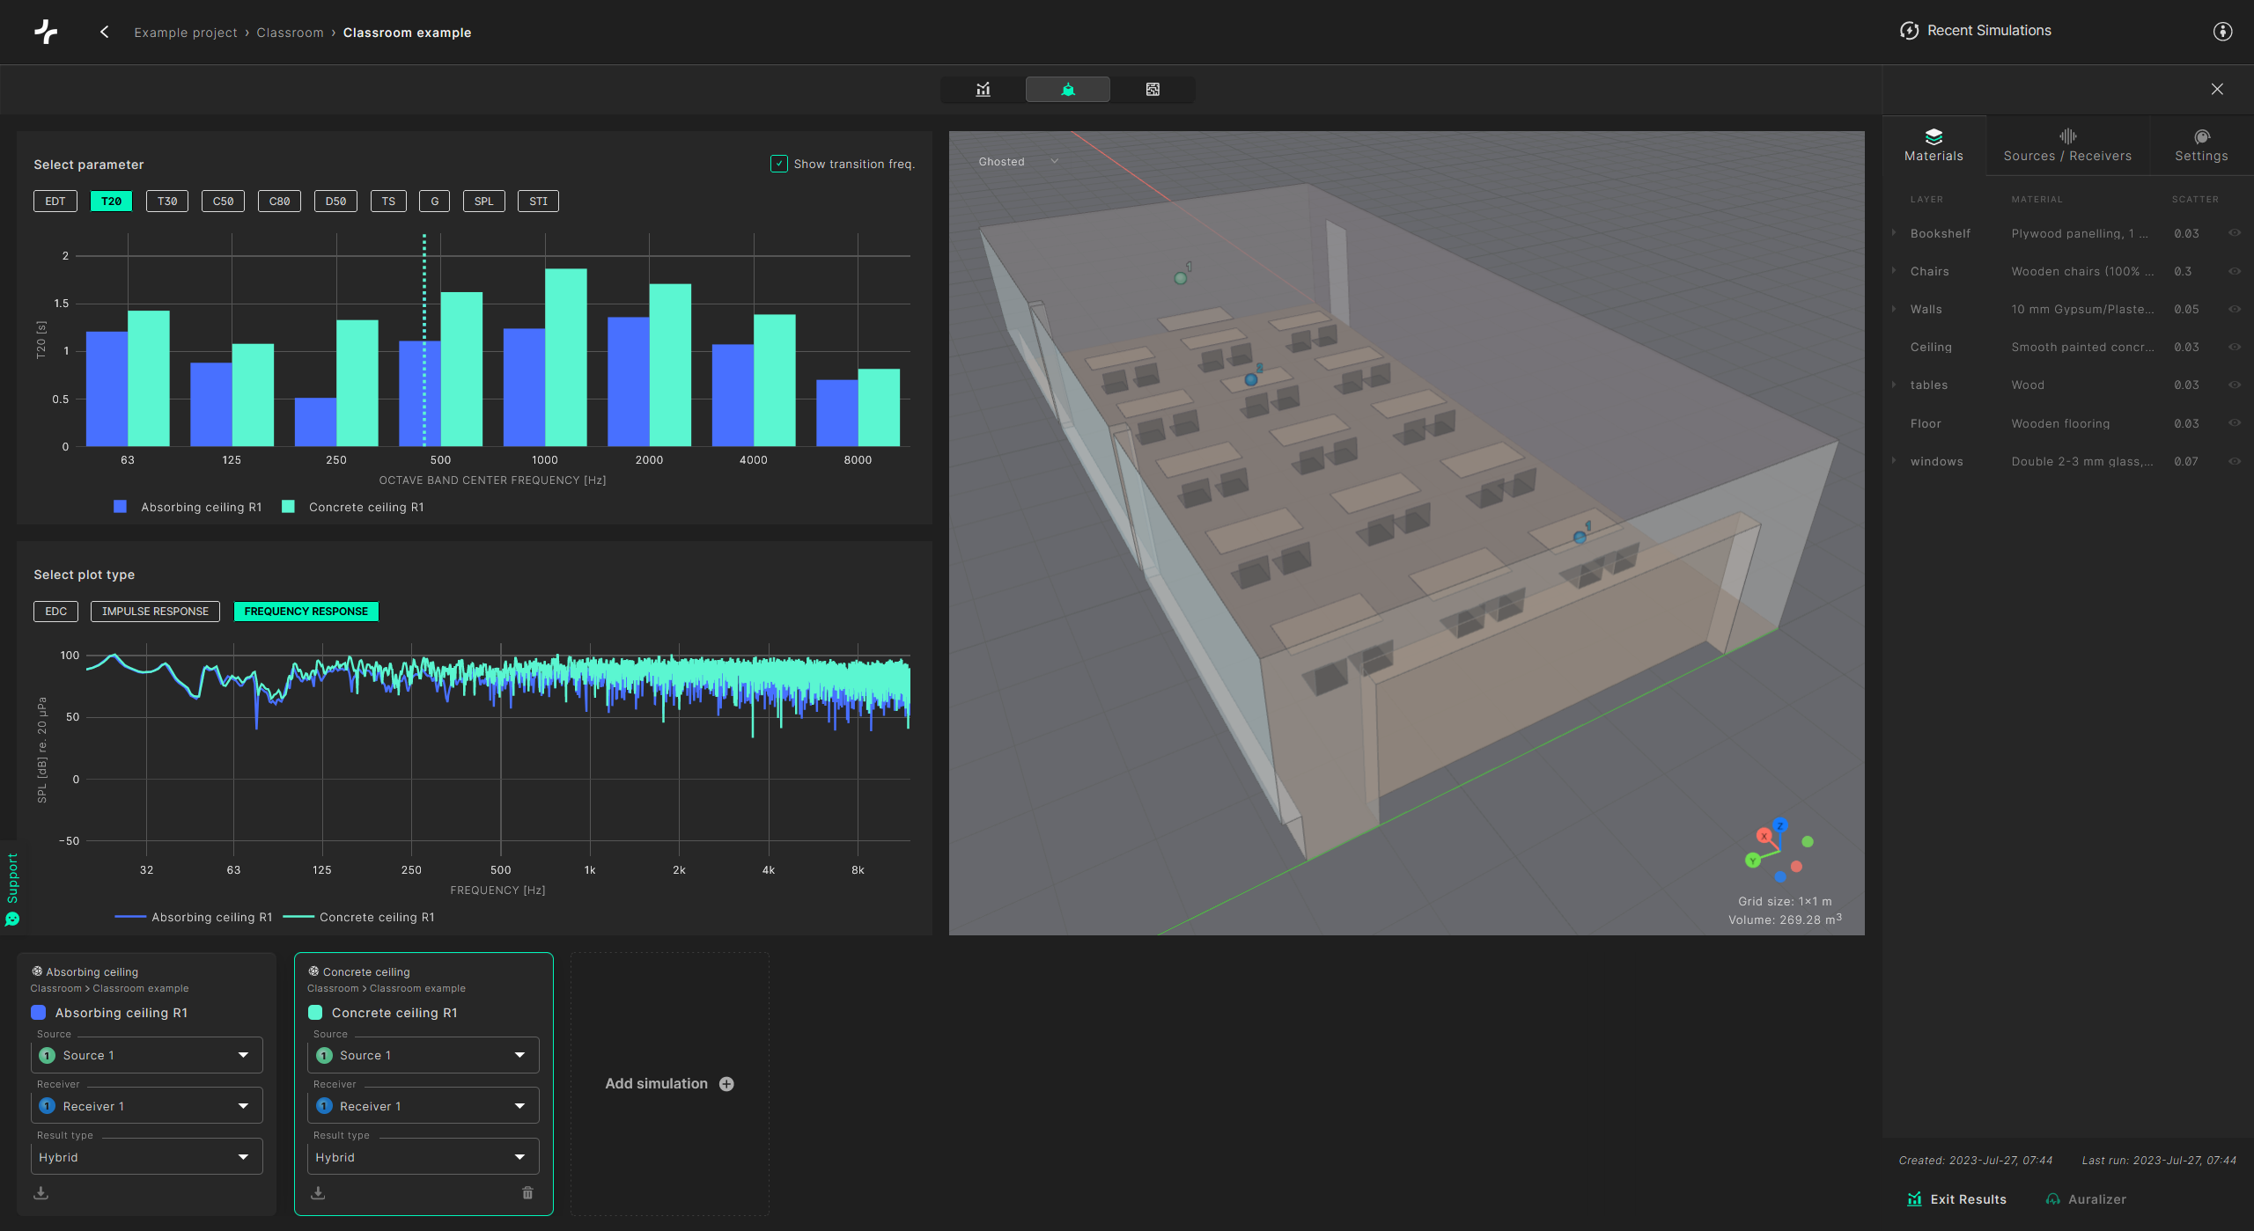Click the Ceiling material name cell
2254x1231 pixels.
[2082, 348]
